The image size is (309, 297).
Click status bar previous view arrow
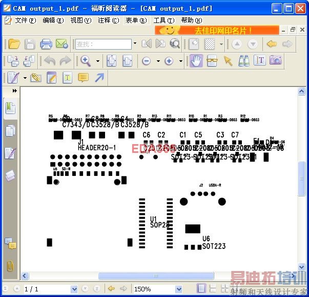(x=111, y=288)
